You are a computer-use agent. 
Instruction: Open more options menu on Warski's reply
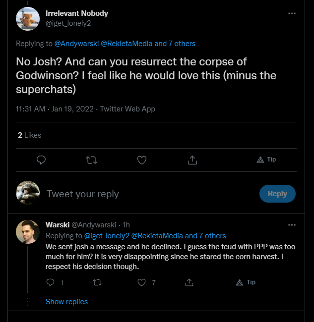pyautogui.click(x=292, y=224)
